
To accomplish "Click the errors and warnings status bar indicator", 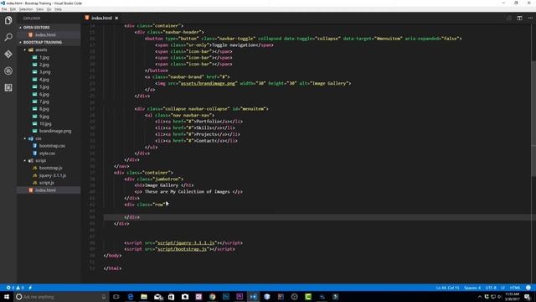I will click(15, 288).
